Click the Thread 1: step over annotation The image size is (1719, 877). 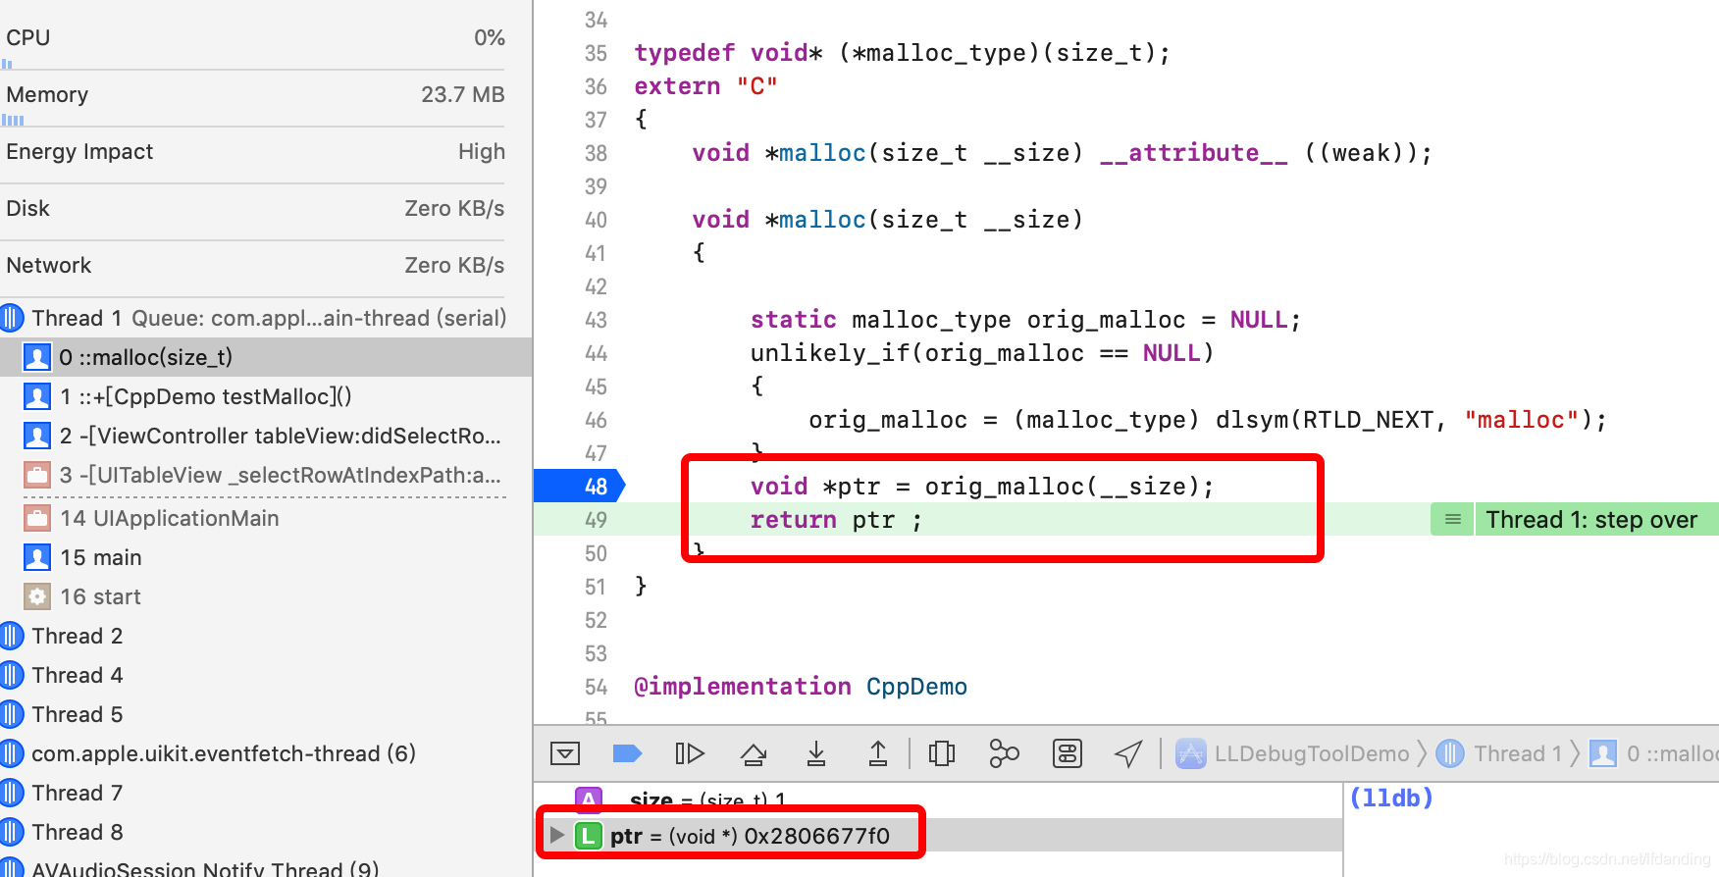coord(1590,520)
